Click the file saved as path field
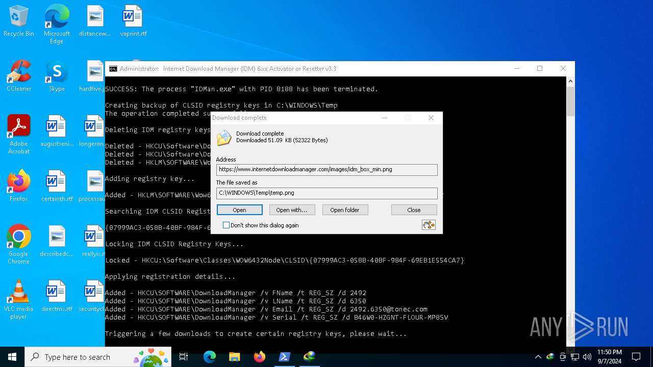Image resolution: width=653 pixels, height=367 pixels. [x=326, y=193]
